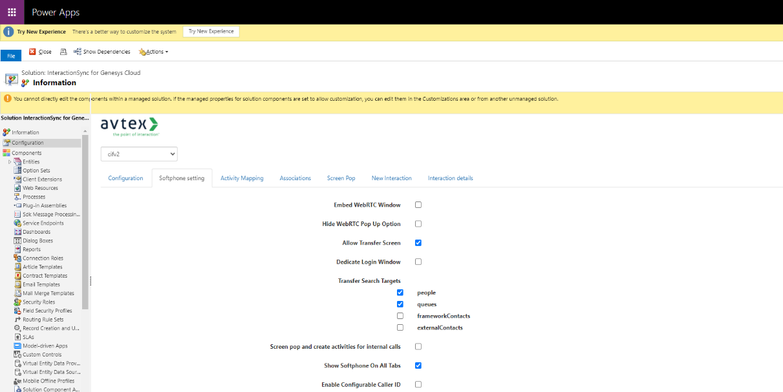
Task: Select Information in the solution tree
Action: [x=25, y=132]
